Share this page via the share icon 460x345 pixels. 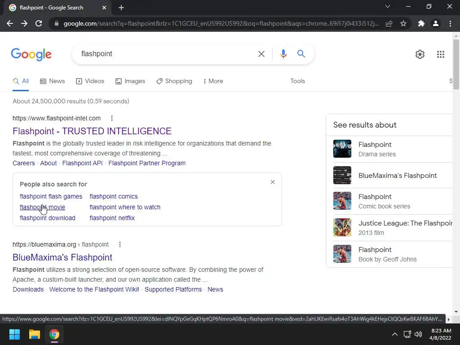pos(389,23)
